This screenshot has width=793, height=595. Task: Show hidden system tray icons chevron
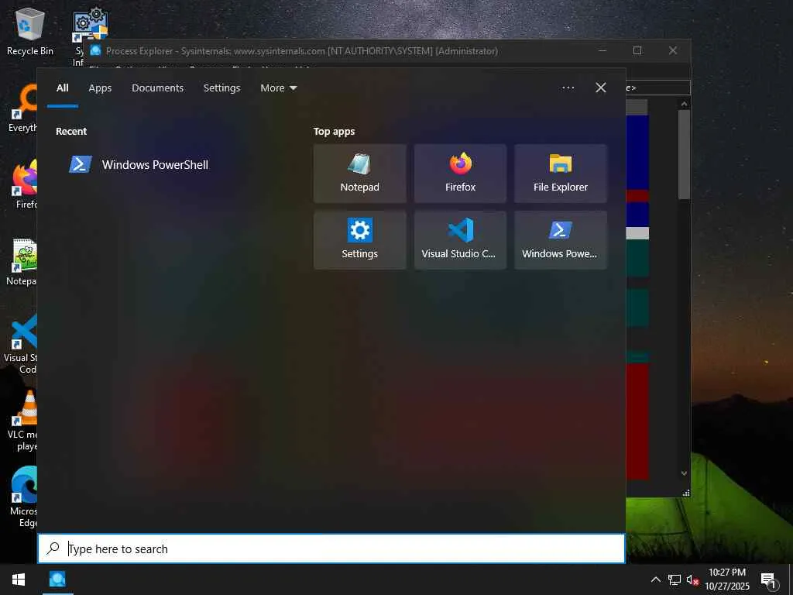655,580
